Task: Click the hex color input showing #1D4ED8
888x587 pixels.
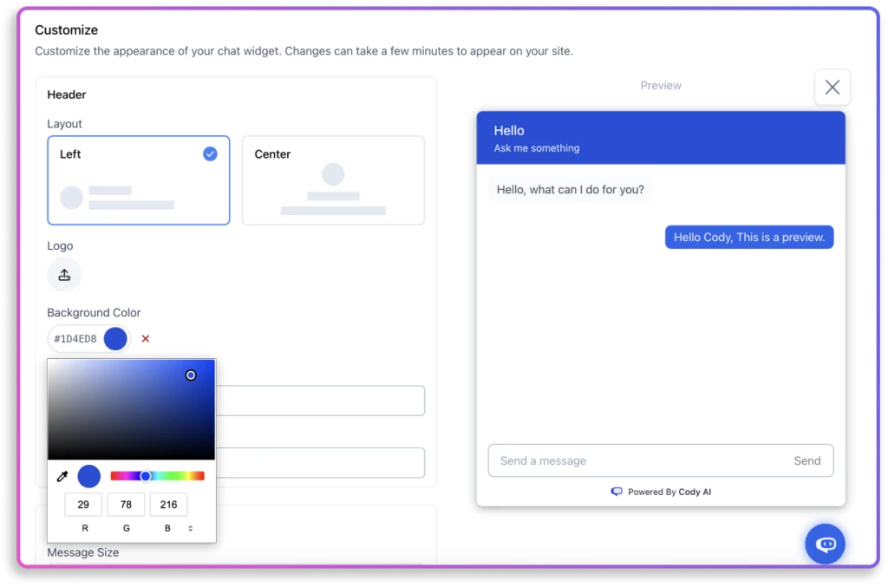Action: (x=74, y=338)
